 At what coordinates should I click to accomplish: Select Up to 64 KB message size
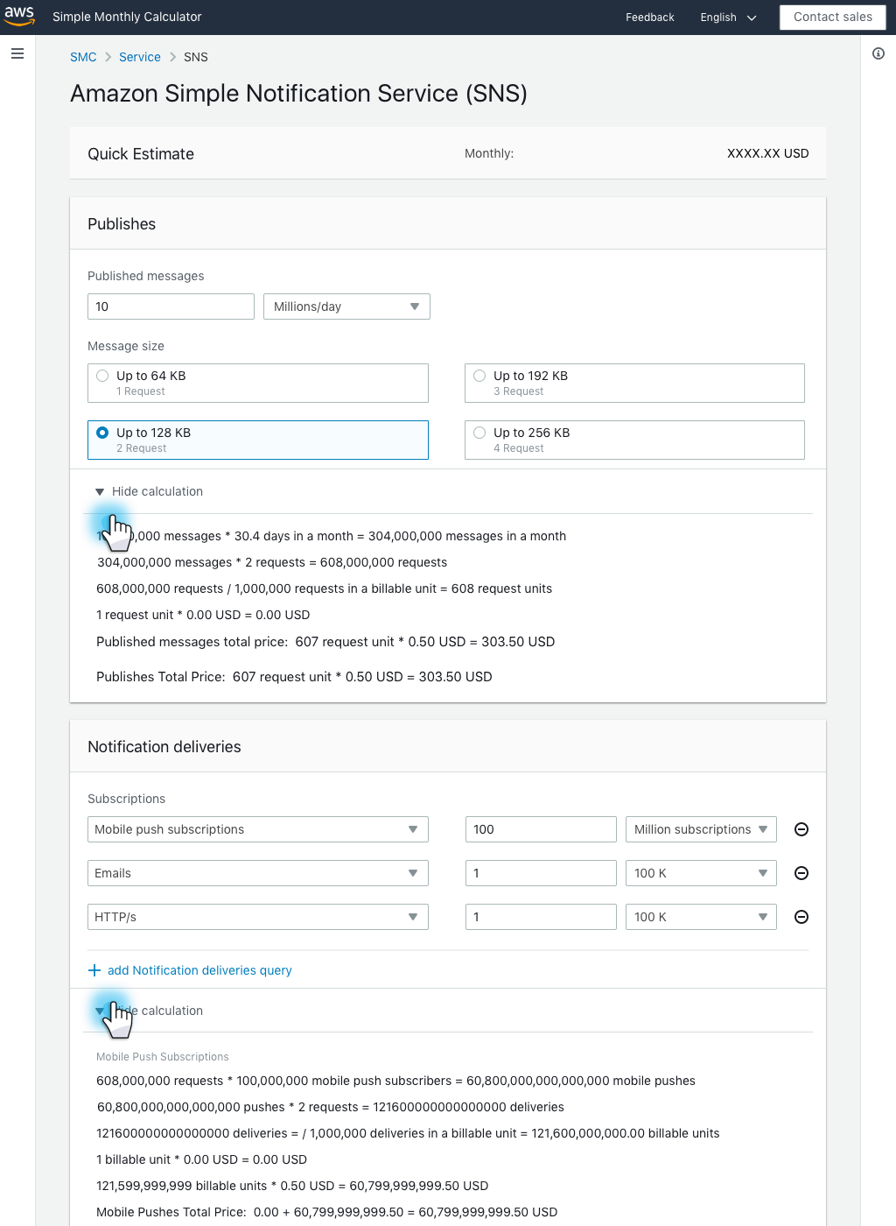[102, 376]
